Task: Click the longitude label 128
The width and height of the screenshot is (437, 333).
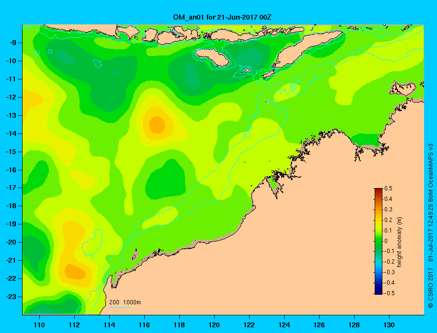Action: [x=354, y=325]
